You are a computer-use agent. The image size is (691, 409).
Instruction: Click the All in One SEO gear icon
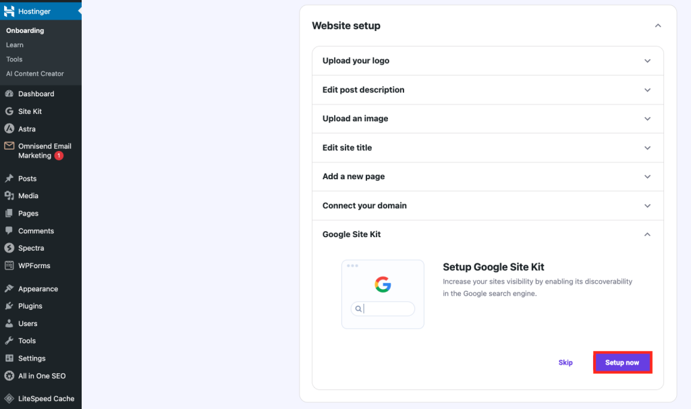[9, 376]
